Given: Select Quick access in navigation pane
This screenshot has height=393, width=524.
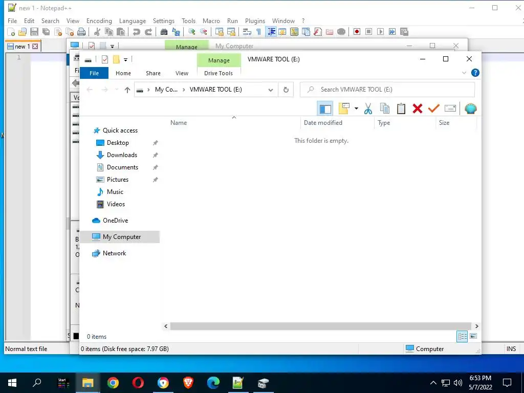Looking at the screenshot, I should tap(120, 130).
